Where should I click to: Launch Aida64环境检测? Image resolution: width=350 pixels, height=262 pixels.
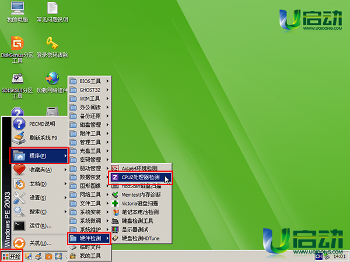tap(141, 168)
